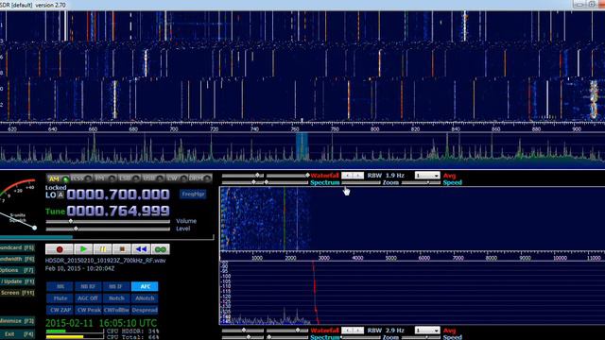
Task: Open the FreqMgr frequency manager
Action: pos(193,195)
